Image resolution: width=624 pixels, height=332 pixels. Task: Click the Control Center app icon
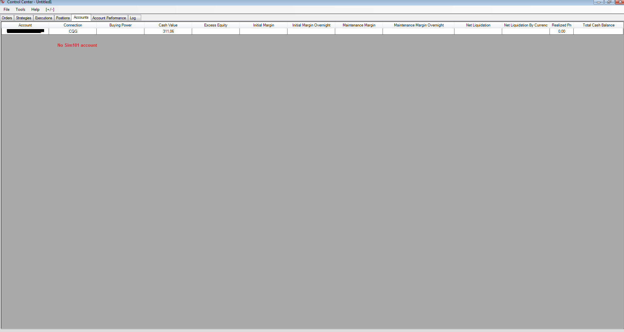[x=3, y=2]
